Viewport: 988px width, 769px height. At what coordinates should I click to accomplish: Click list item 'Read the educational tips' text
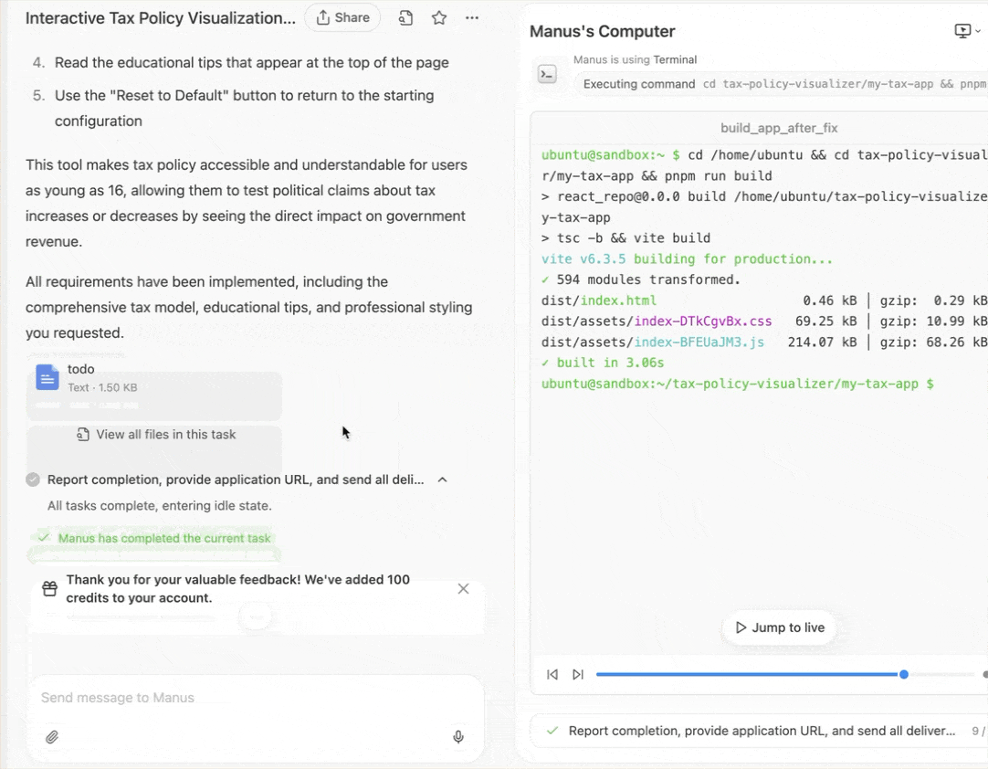[251, 62]
